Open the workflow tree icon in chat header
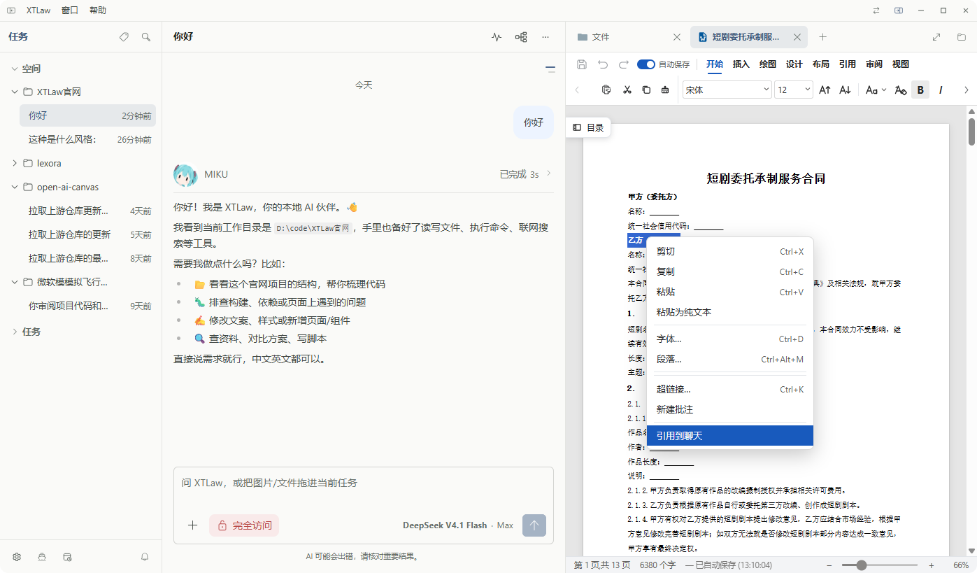The width and height of the screenshot is (977, 573). 521,37
